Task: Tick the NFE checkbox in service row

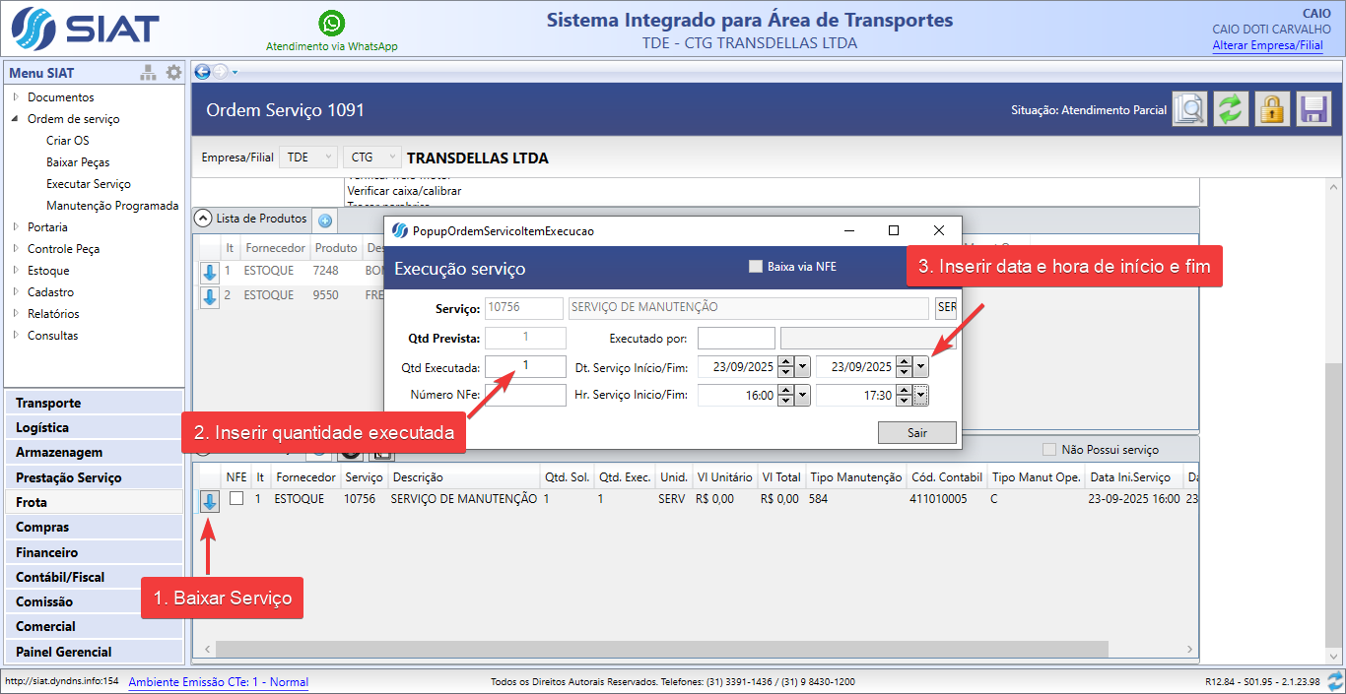Action: 236,499
